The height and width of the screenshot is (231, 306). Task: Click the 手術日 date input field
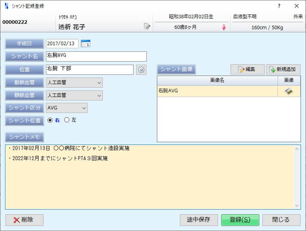click(x=62, y=44)
